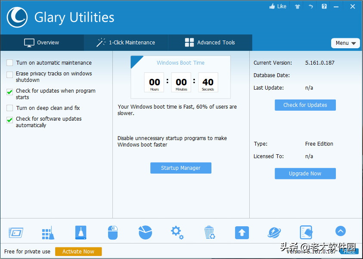Open the mouse-shaped context menu tool

coord(113,233)
